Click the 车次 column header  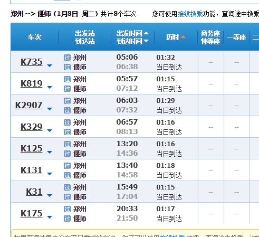coord(35,37)
